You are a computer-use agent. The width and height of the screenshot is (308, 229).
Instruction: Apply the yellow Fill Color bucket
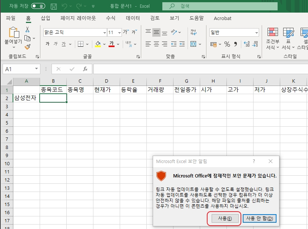[98, 44]
